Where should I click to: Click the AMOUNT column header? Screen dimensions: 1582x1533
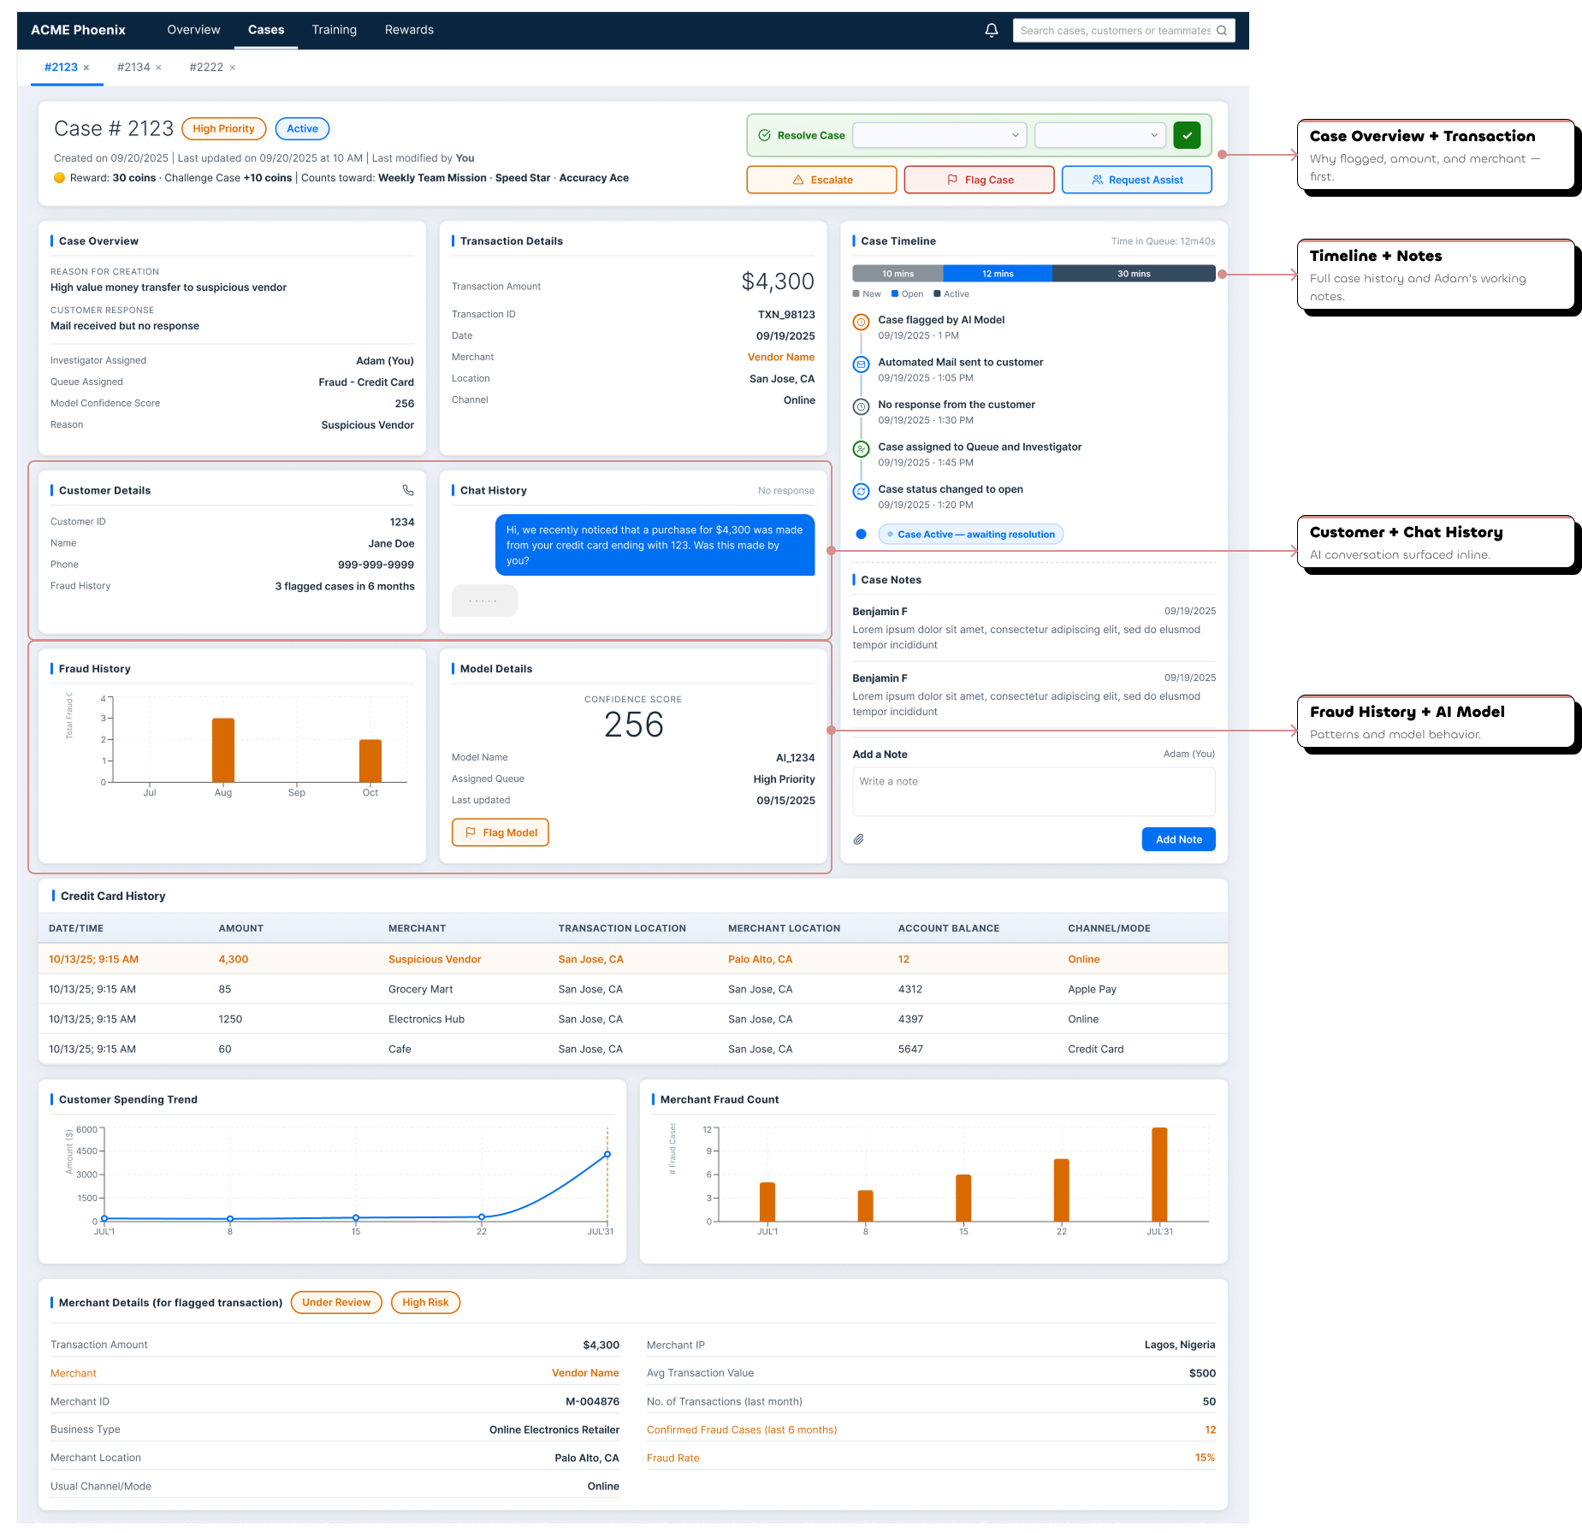point(240,928)
